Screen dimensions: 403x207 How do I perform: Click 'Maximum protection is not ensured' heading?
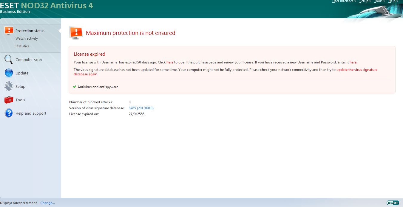pos(131,33)
